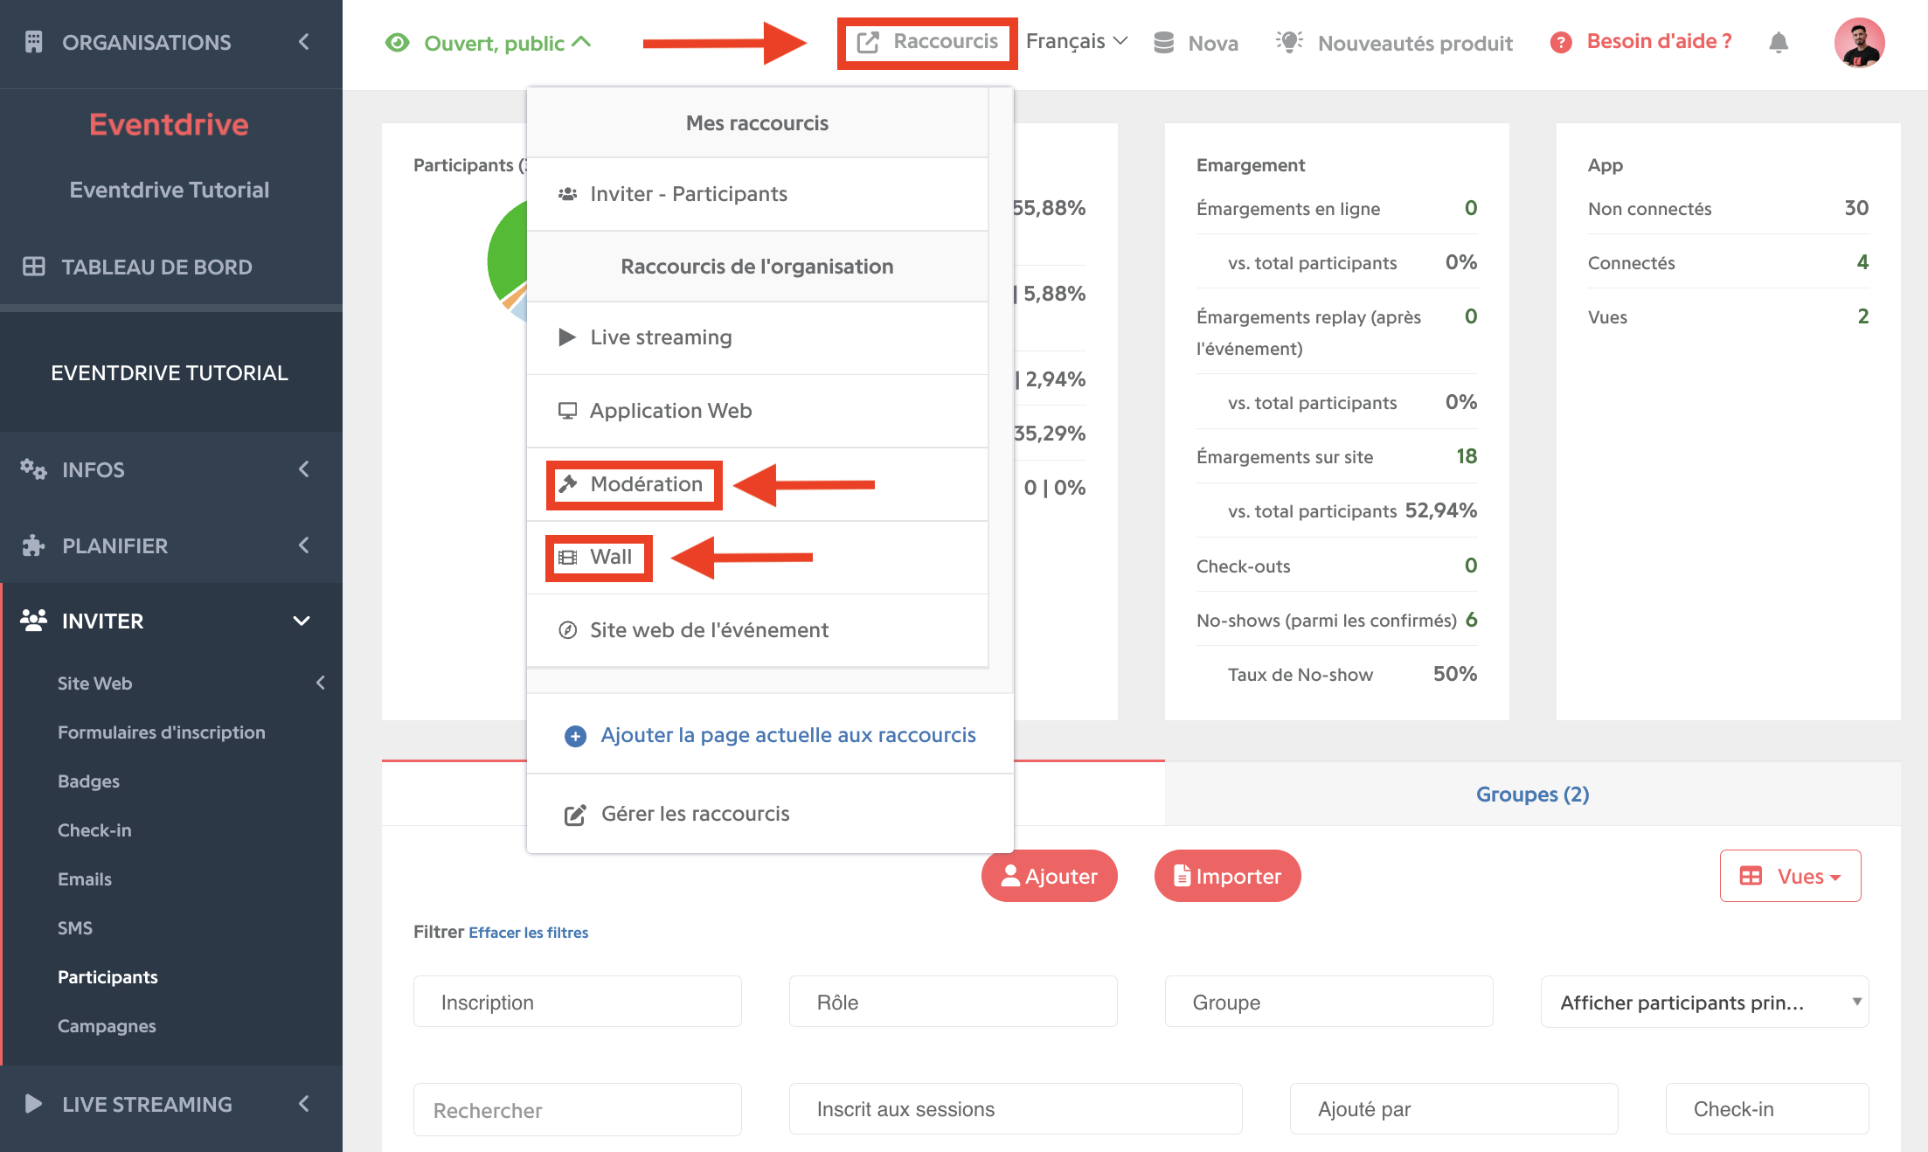Click the Effacer les filtres link

click(x=529, y=933)
